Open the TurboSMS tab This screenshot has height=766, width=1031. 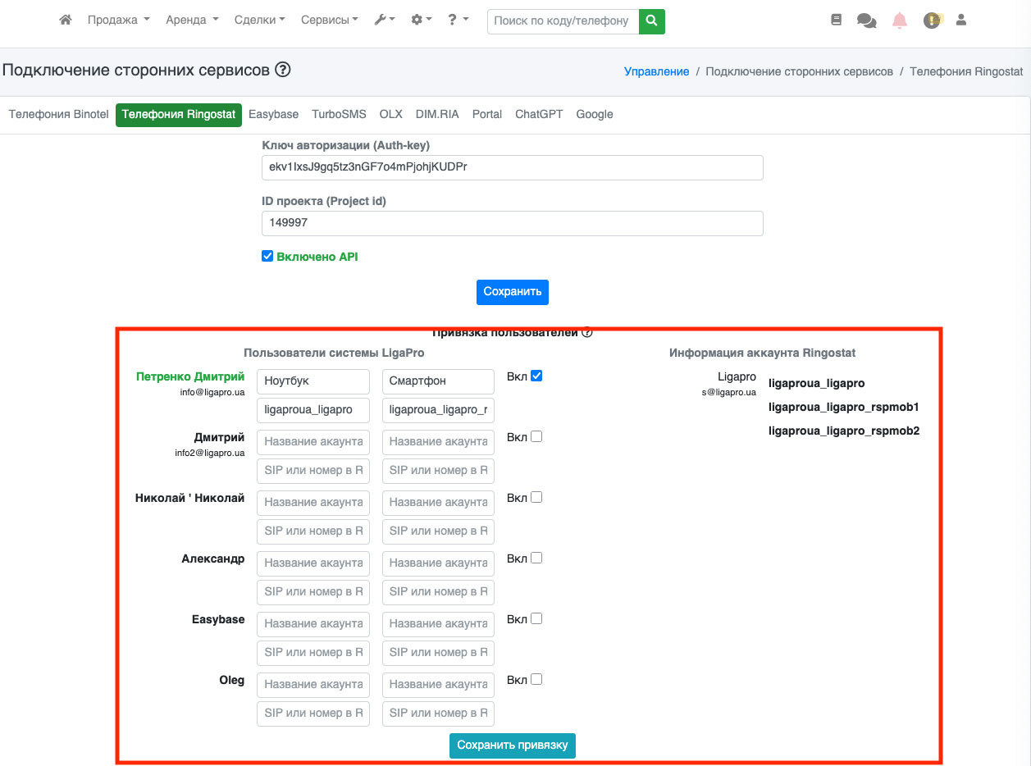click(x=339, y=114)
